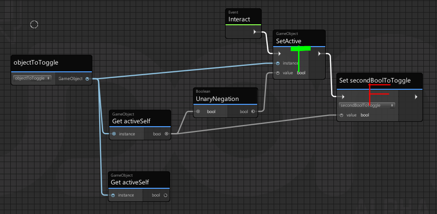Click the SetActive flow input arrow
The height and width of the screenshot is (214, 437).
pyautogui.click(x=279, y=54)
